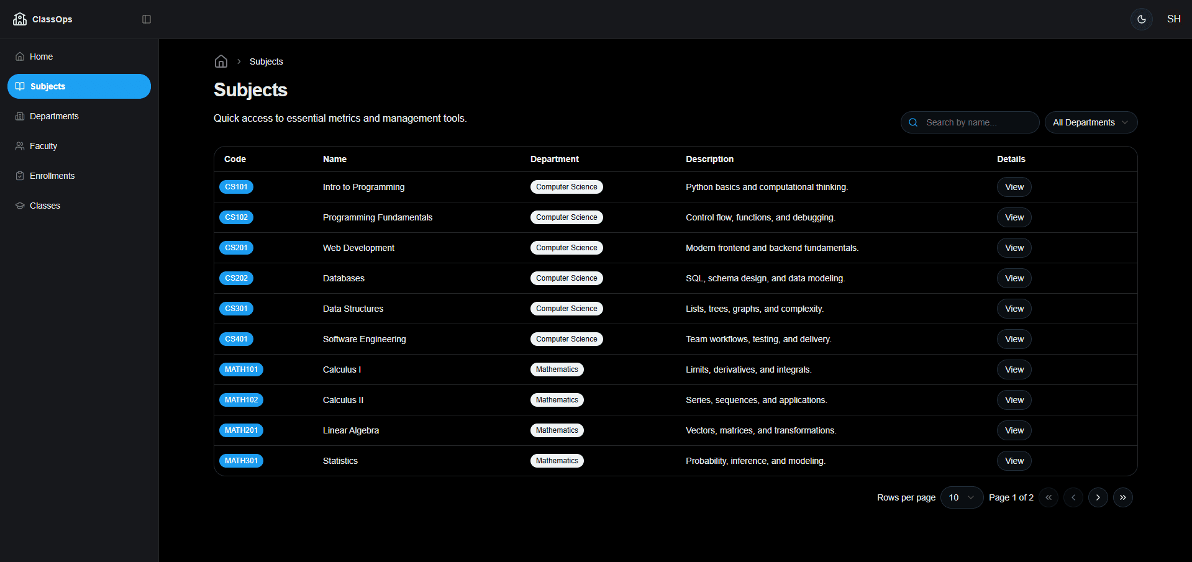
Task: View details for Statistics
Action: (1014, 461)
